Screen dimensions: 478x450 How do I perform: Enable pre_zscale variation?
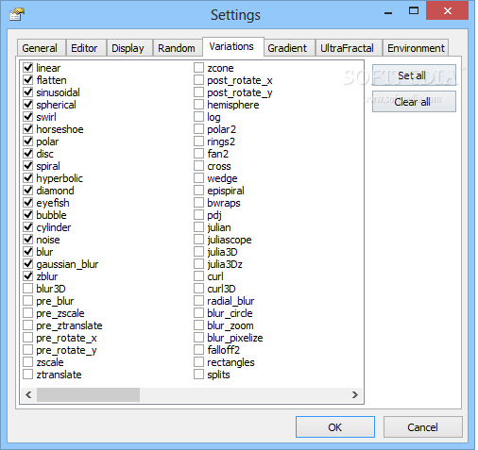coord(28,312)
